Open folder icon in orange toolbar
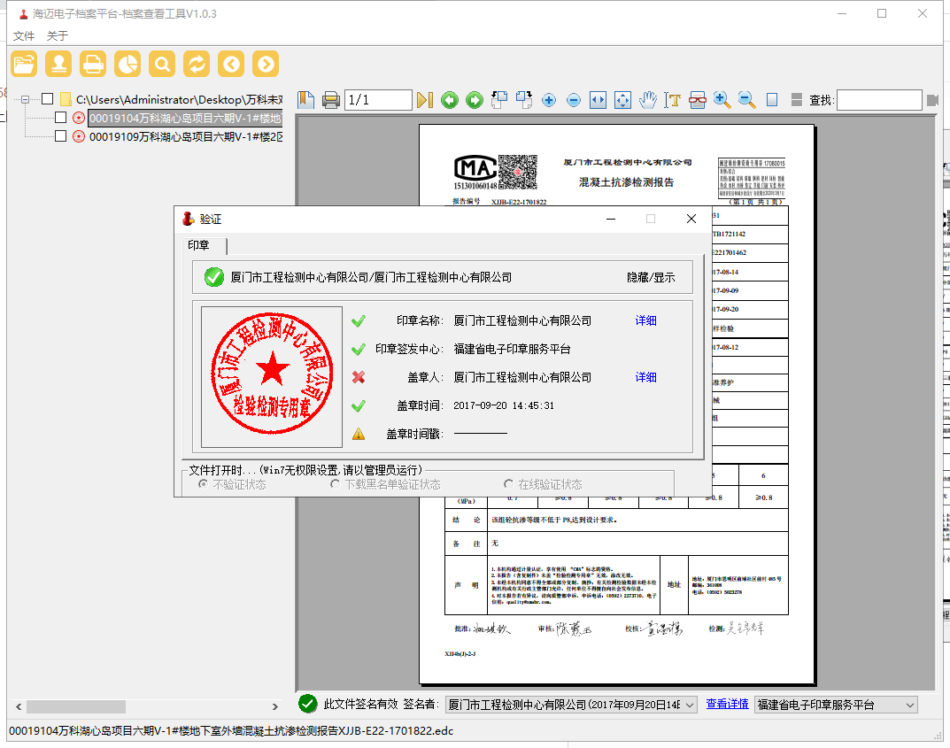The image size is (950, 748). coord(24,64)
